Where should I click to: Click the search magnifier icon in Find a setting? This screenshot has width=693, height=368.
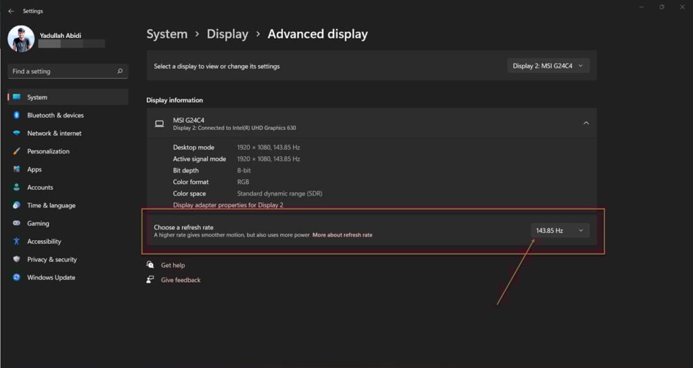click(120, 71)
